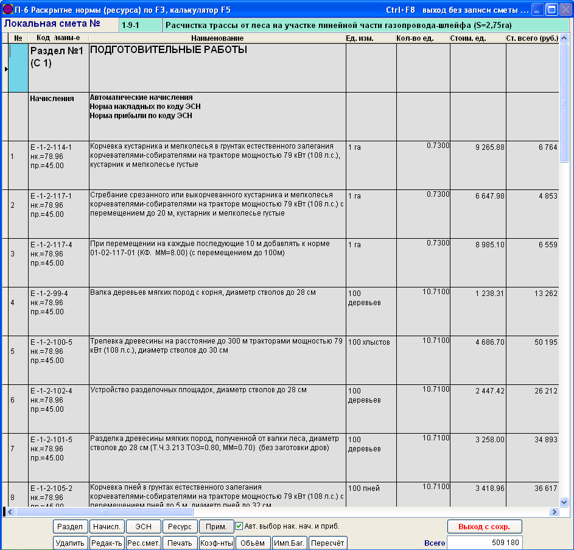574x550 pixels.
Task: Click total cost value 26 212
Action: pos(546,391)
